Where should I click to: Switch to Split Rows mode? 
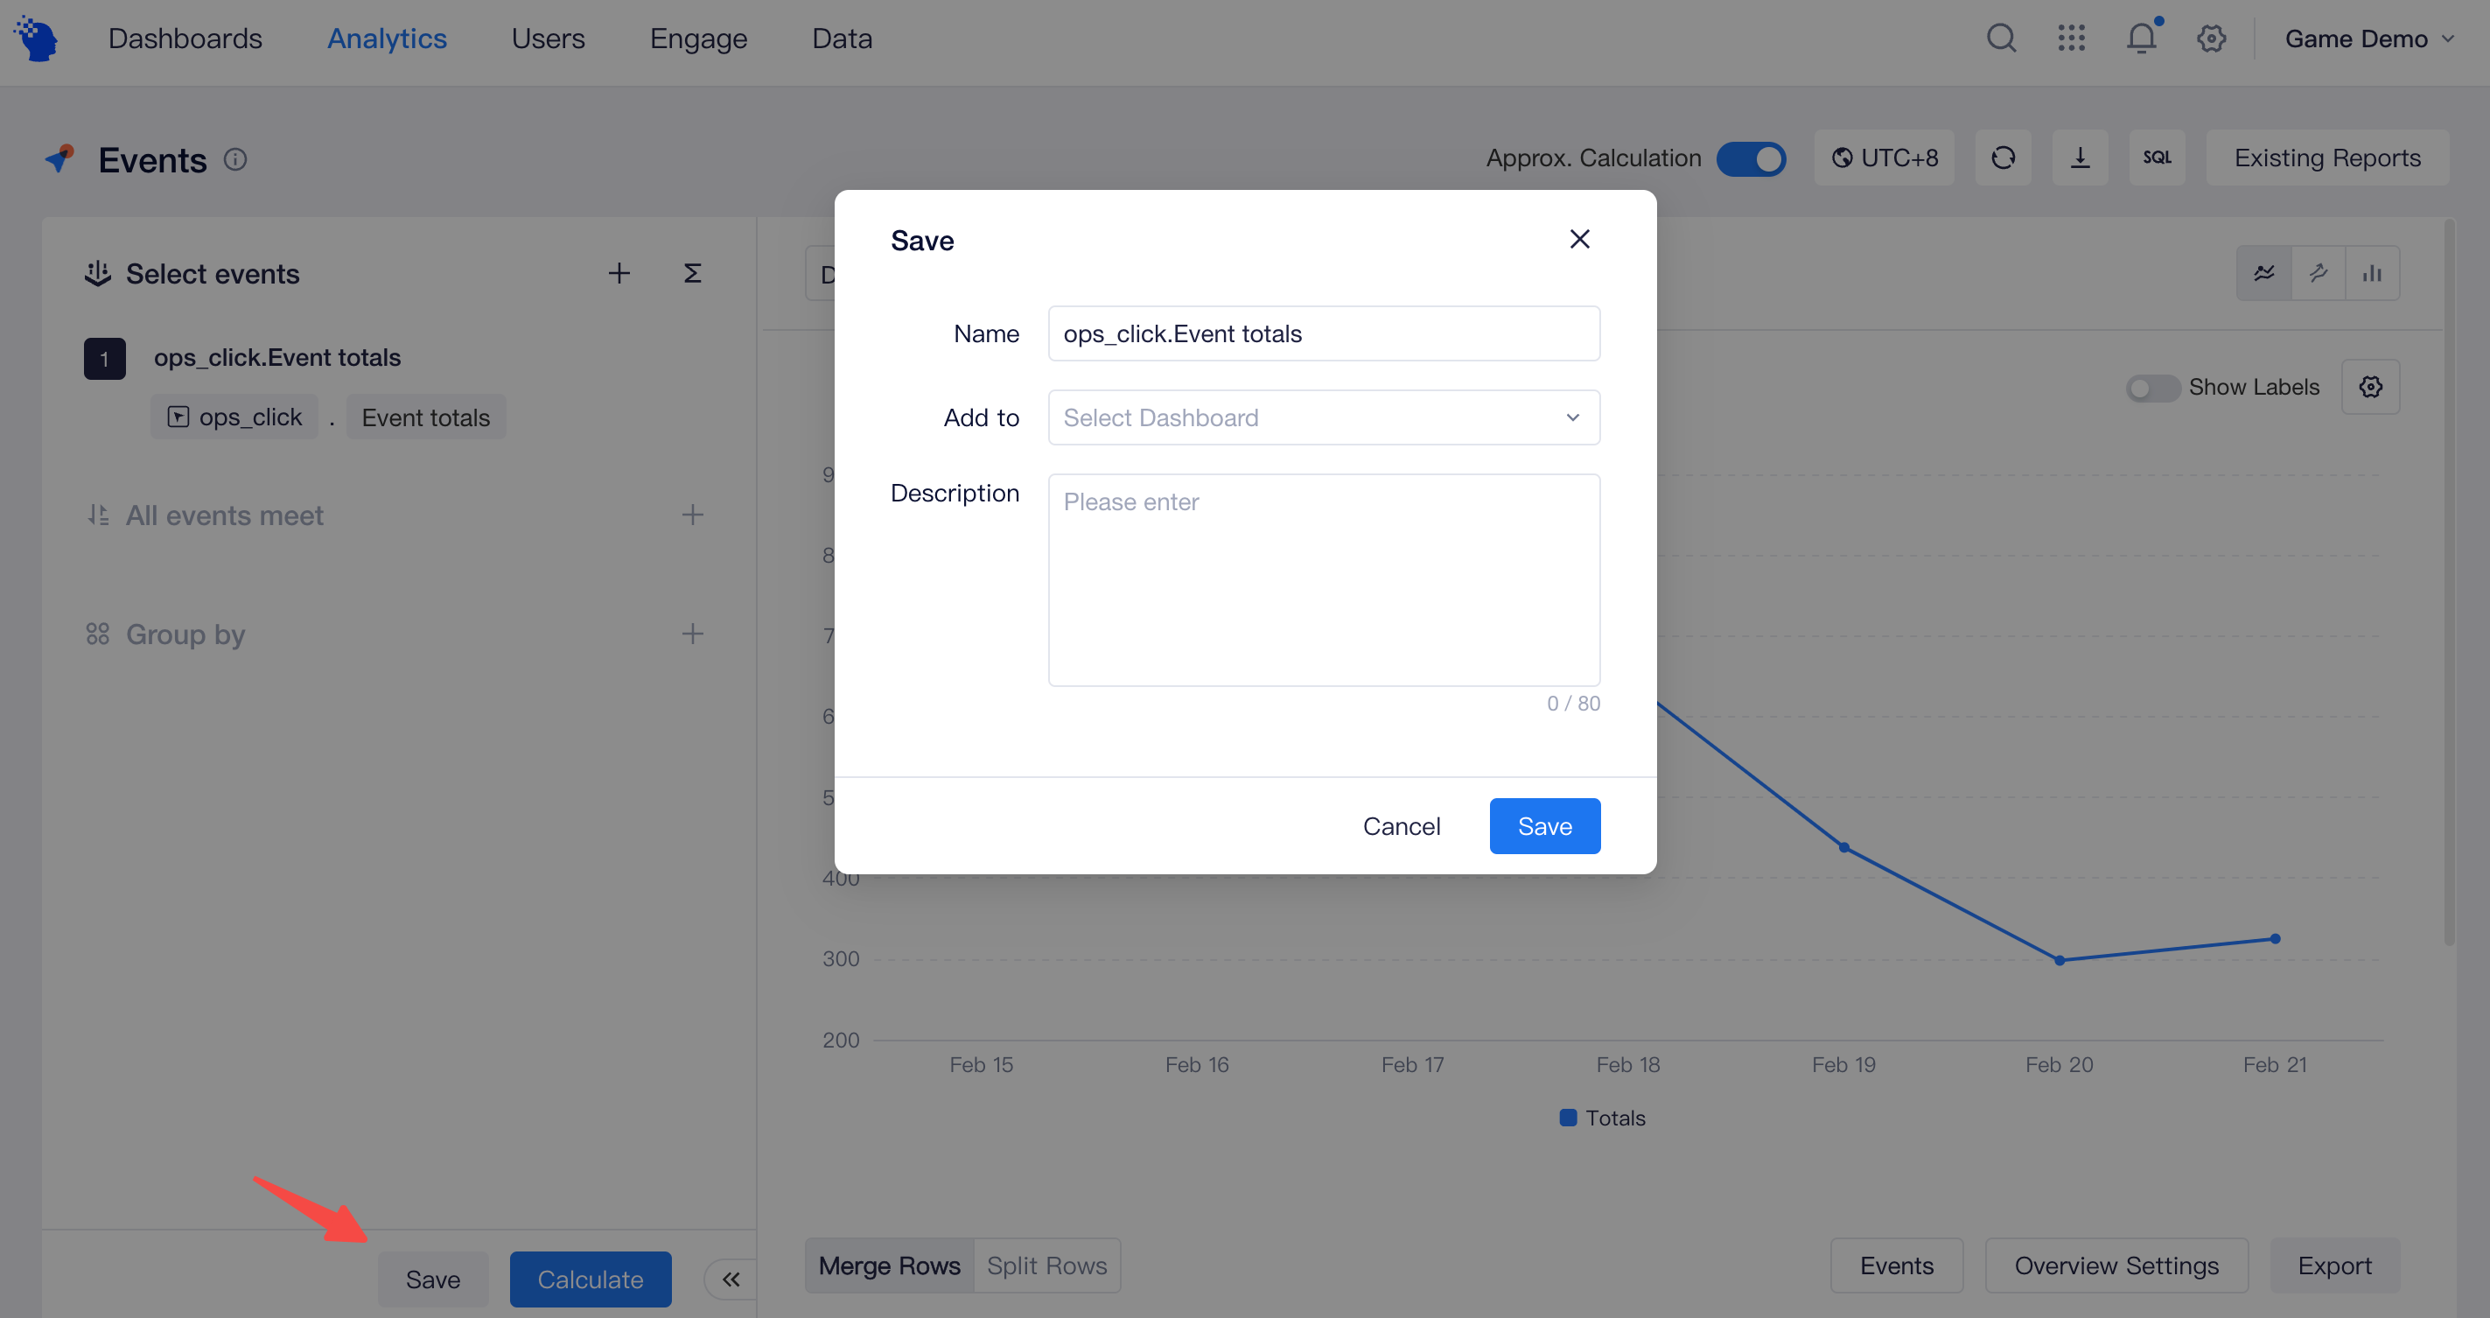pyautogui.click(x=1046, y=1265)
